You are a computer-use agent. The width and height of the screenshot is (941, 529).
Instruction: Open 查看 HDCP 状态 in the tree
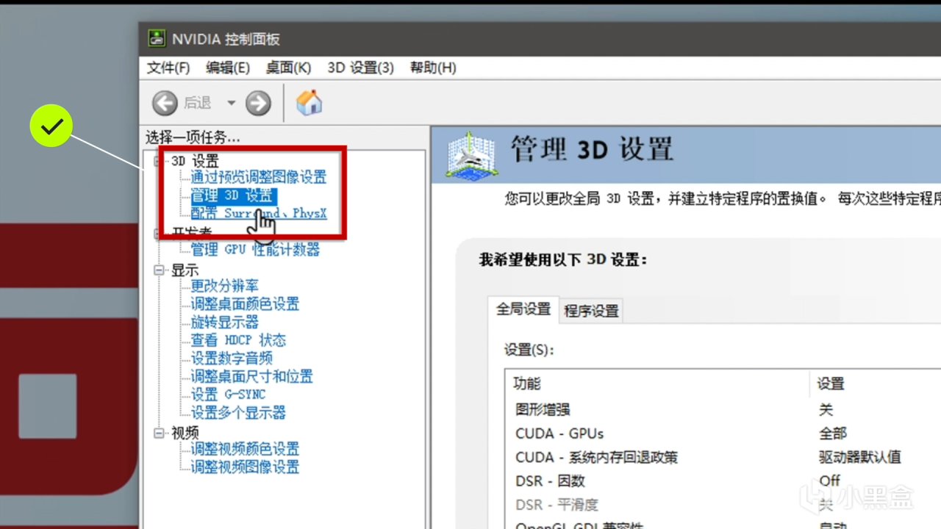[x=238, y=340]
